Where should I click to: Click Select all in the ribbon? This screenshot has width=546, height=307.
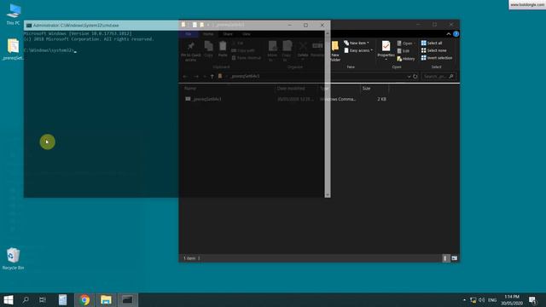pyautogui.click(x=432, y=43)
